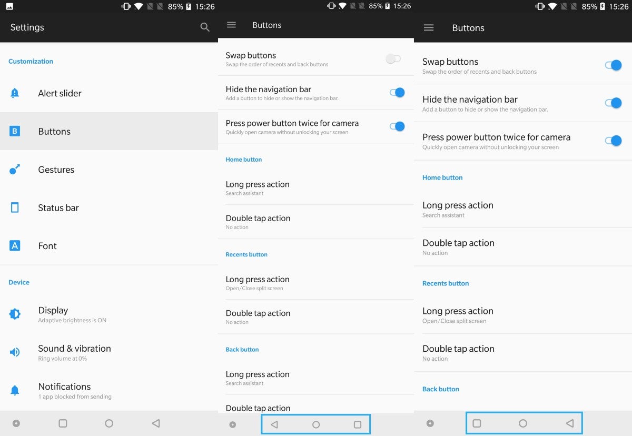Viewport: 632px width, 436px height.
Task: Tap the Display brightness icon
Action: tap(15, 314)
